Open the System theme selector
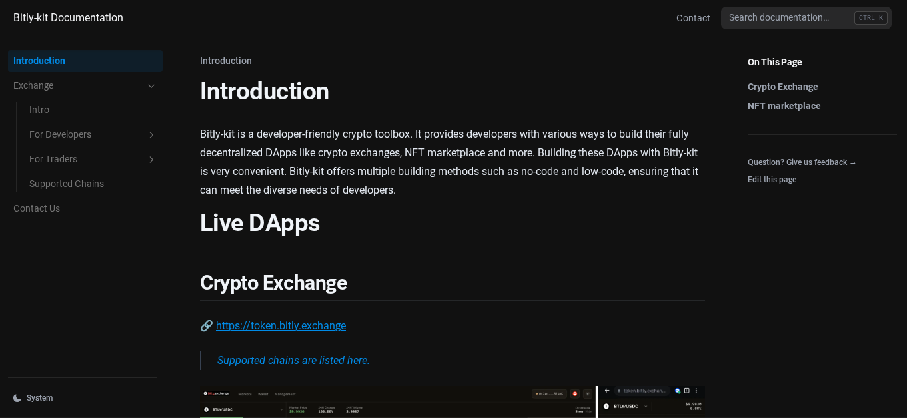The width and height of the screenshot is (907, 418). click(83, 398)
